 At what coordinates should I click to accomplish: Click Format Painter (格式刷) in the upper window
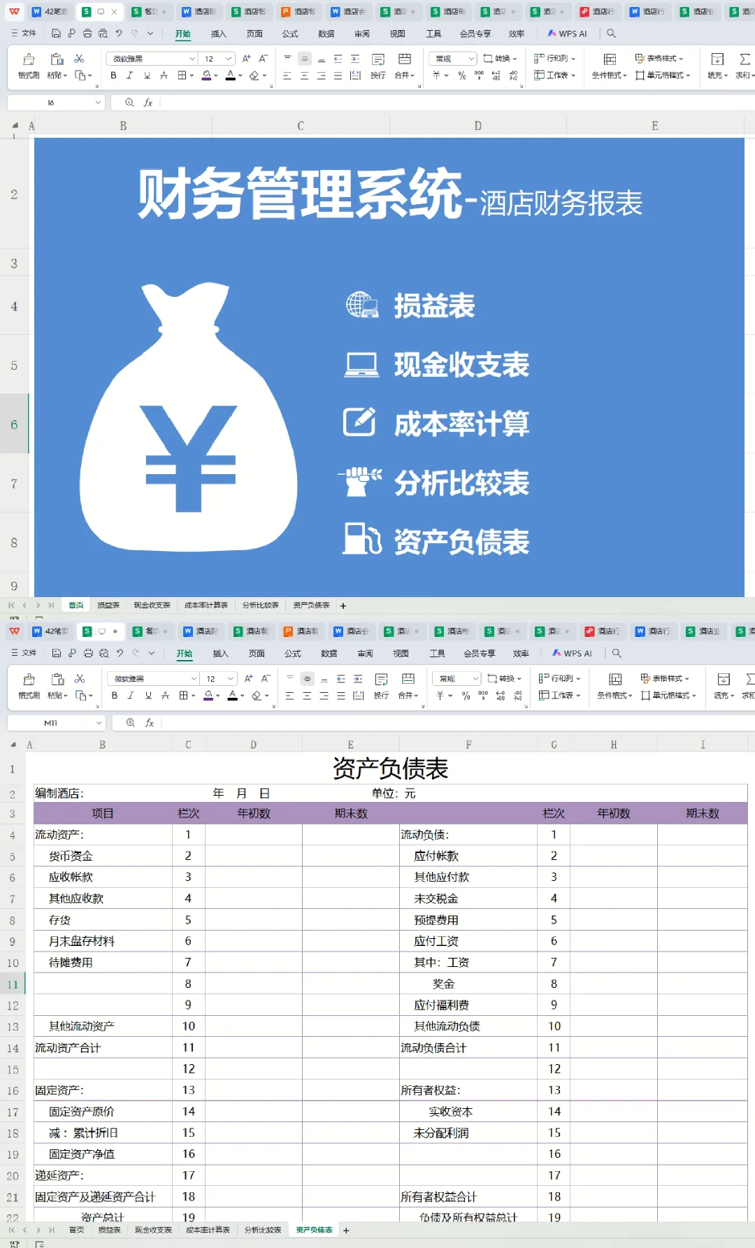(29, 66)
